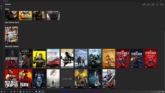Open the Library icon in the sidebar
The image size is (165, 93).
(x=2, y=9)
